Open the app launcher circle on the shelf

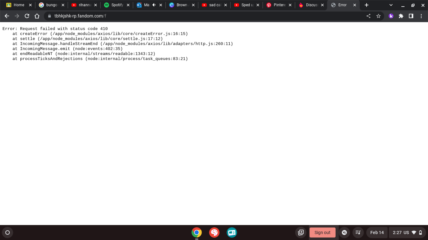pyautogui.click(x=8, y=232)
